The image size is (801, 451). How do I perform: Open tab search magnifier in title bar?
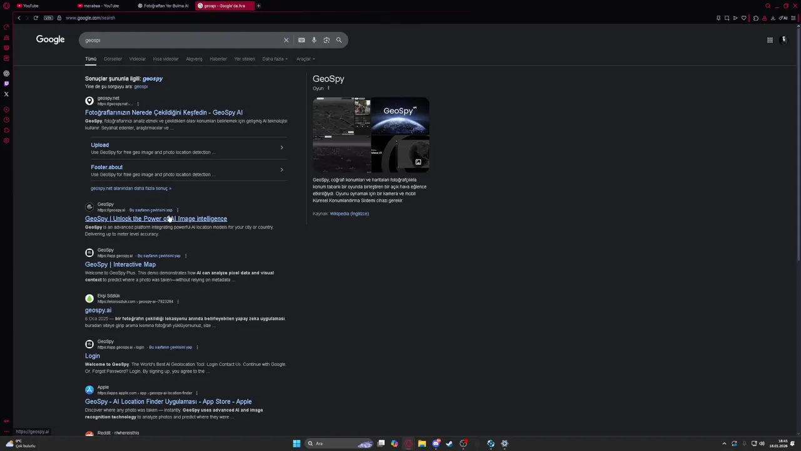click(768, 6)
